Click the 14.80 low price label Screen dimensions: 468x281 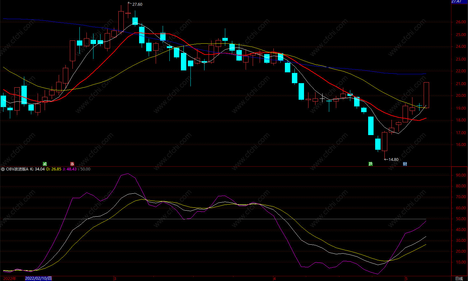[393, 160]
